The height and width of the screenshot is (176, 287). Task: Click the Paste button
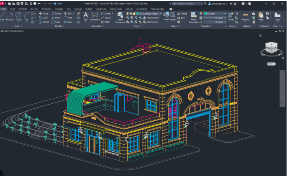tap(261, 16)
